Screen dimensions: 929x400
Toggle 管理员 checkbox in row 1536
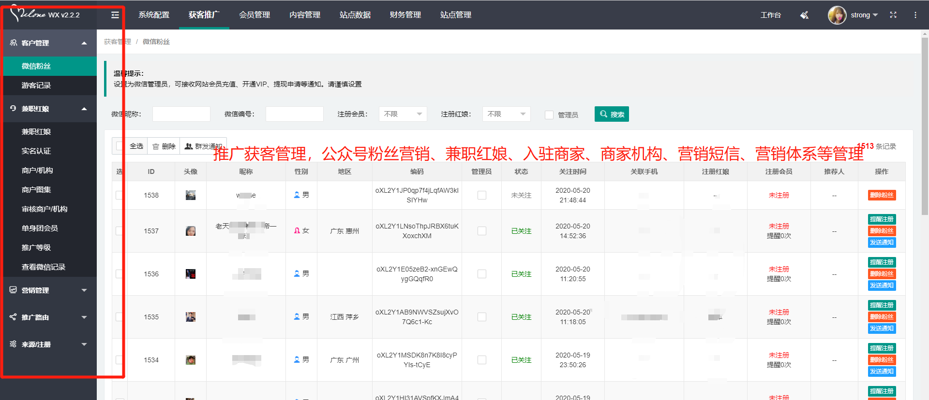click(x=482, y=274)
